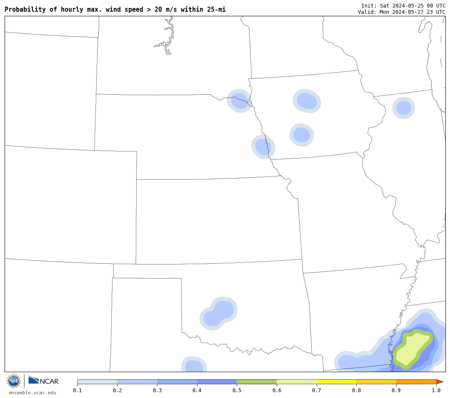Click the blue blob in southwest Iowa interior

[302, 135]
